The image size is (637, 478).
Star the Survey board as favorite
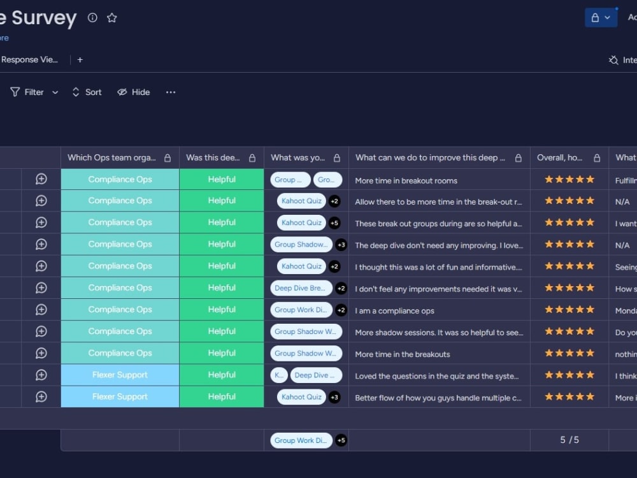tap(111, 18)
